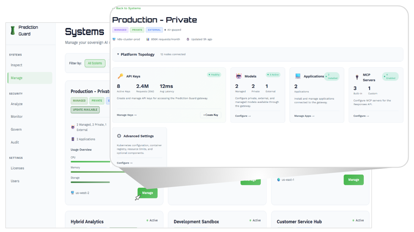The image size is (414, 232).
Task: Click the 'Usage Overview' heading
Action: pyautogui.click(x=81, y=150)
